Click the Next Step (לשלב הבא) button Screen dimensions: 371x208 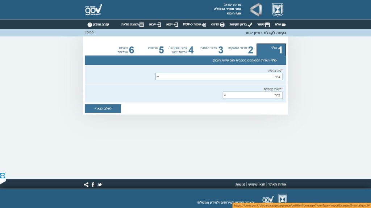coord(103,108)
